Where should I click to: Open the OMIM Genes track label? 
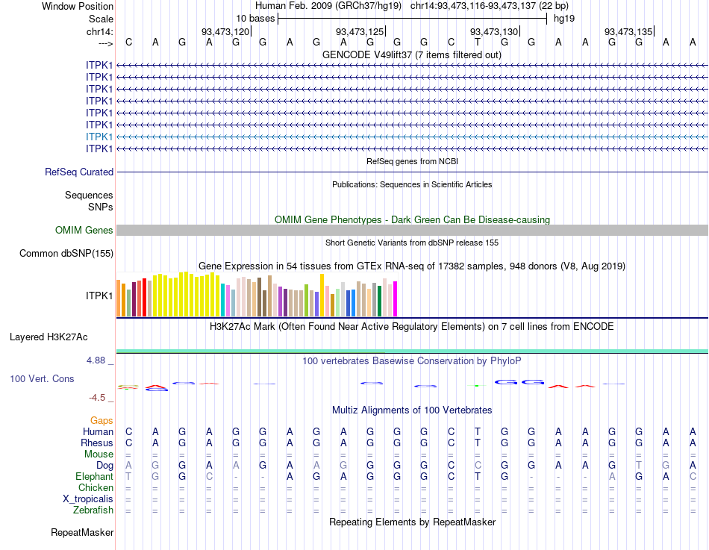tap(84, 230)
